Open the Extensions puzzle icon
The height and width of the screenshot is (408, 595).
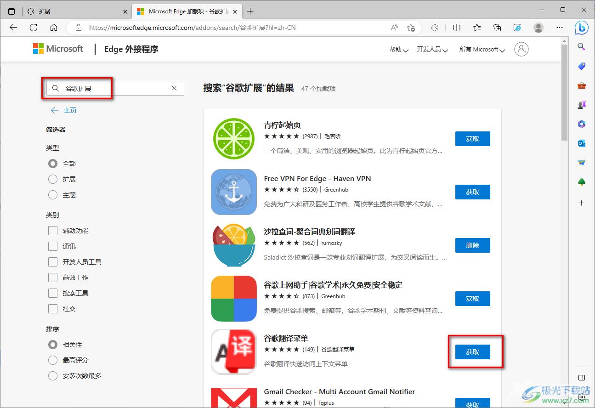click(435, 28)
